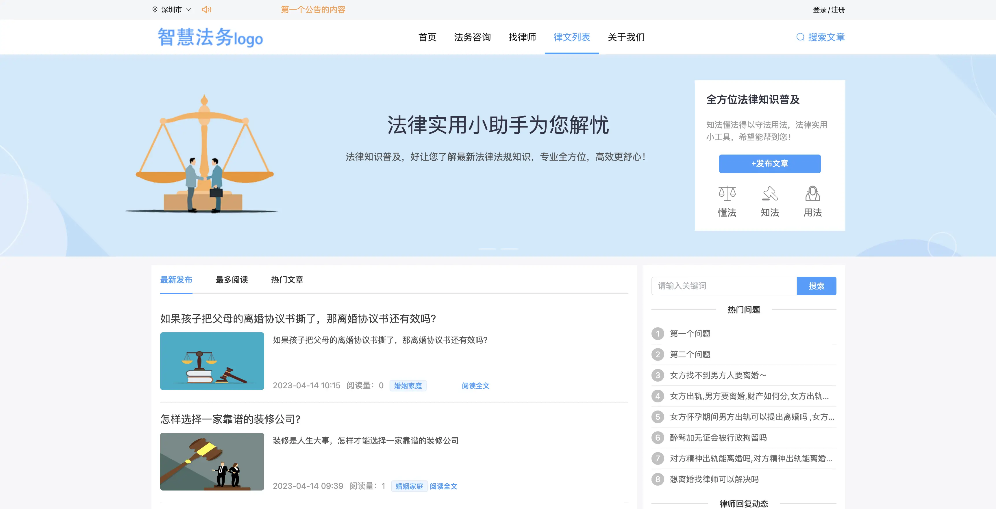Switch to the 最新发布 tab
The image size is (996, 509).
coord(176,279)
